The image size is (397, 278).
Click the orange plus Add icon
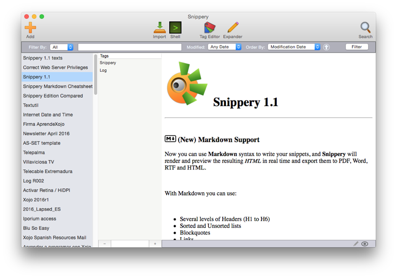[x=30, y=28]
